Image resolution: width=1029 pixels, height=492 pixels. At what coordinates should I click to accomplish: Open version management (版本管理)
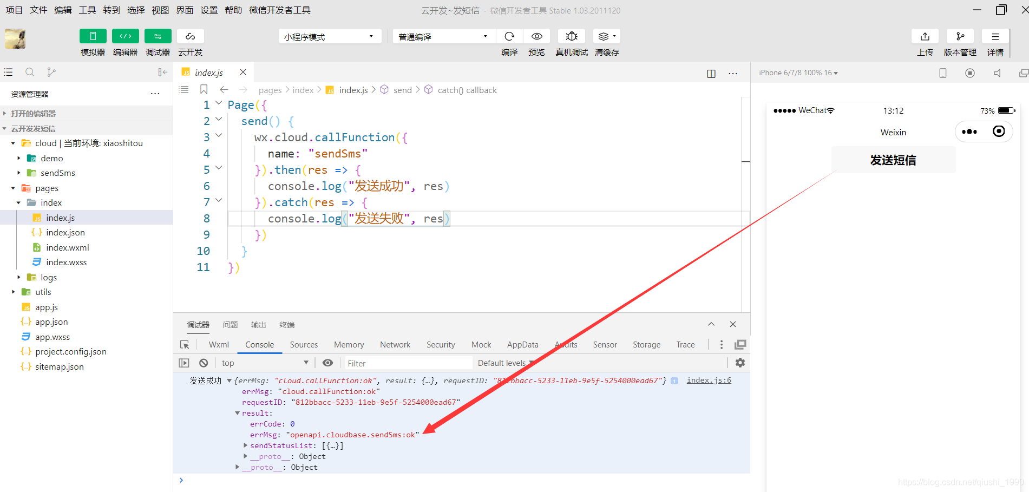960,36
